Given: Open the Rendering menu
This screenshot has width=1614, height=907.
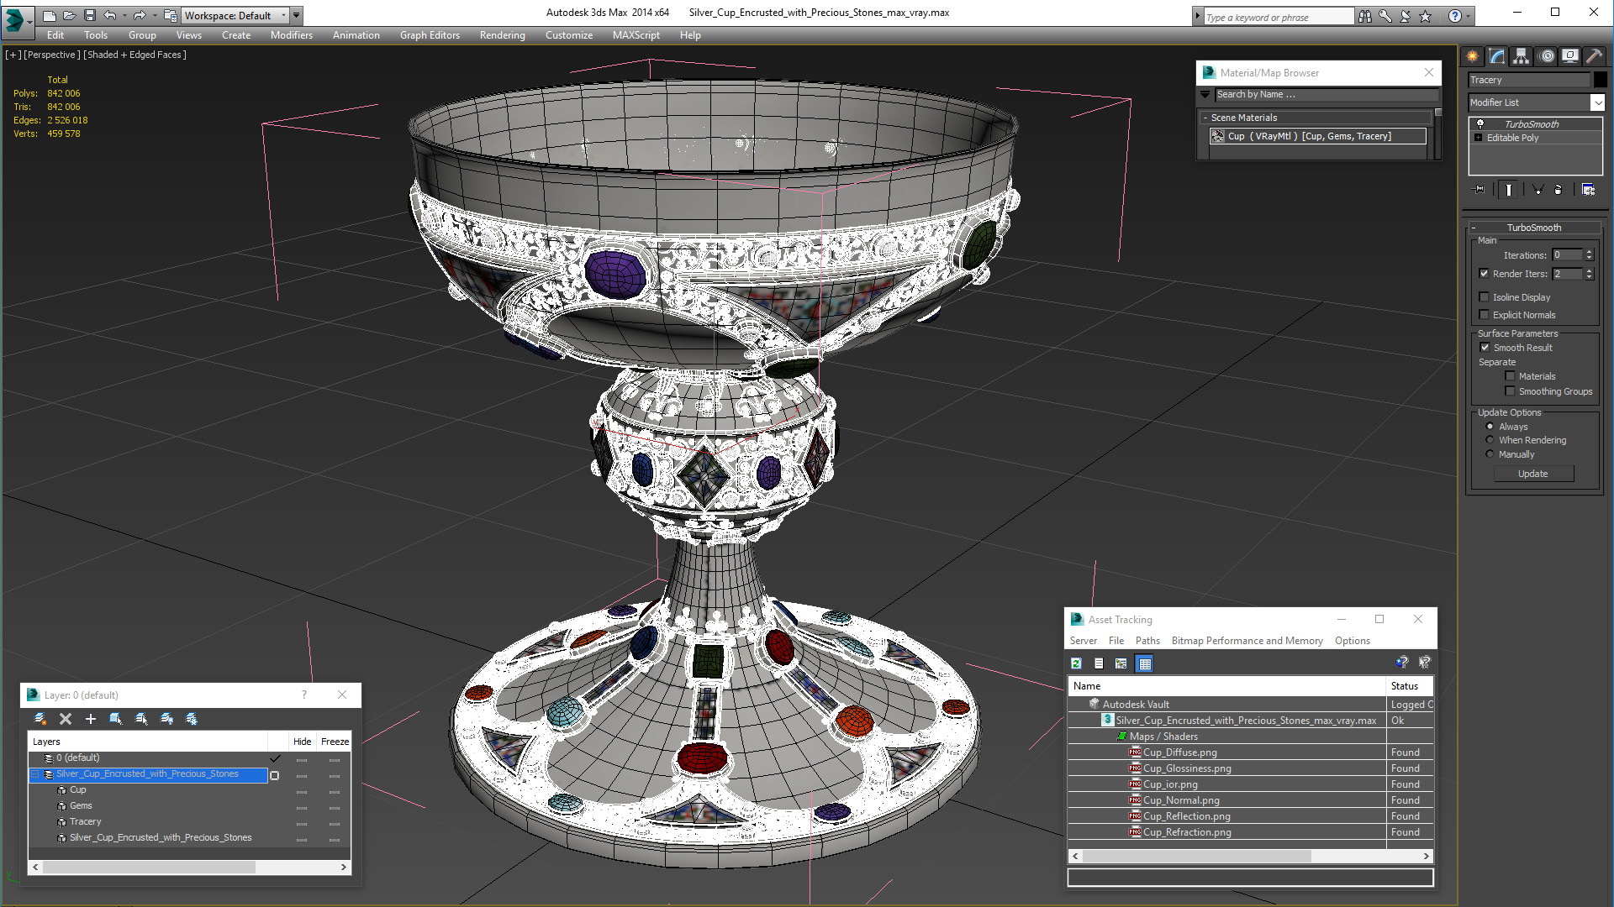Looking at the screenshot, I should [502, 35].
